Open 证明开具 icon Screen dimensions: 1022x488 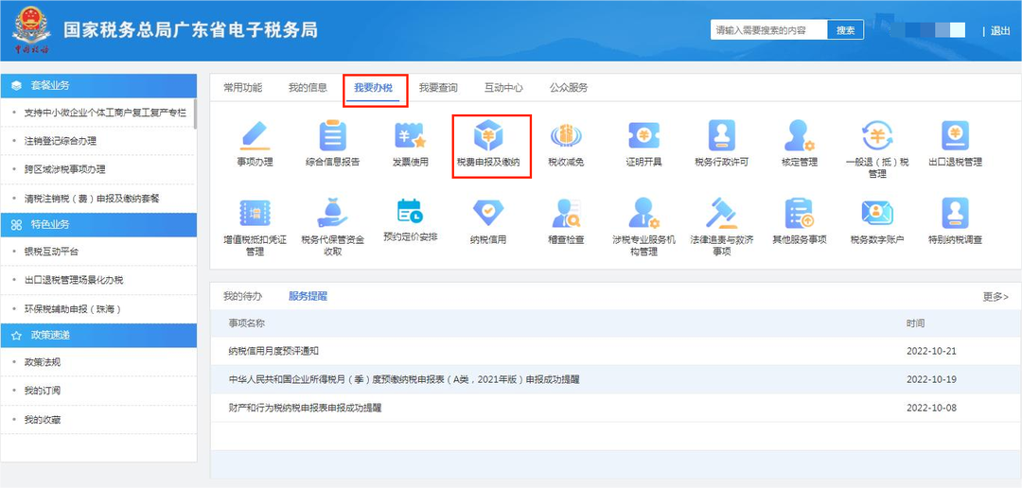click(644, 135)
